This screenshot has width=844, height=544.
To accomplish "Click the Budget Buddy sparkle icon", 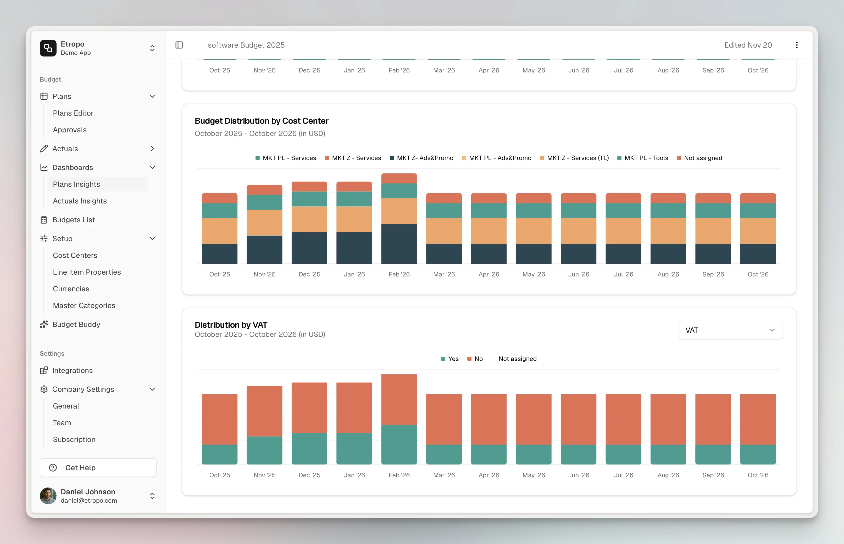I will coord(44,324).
